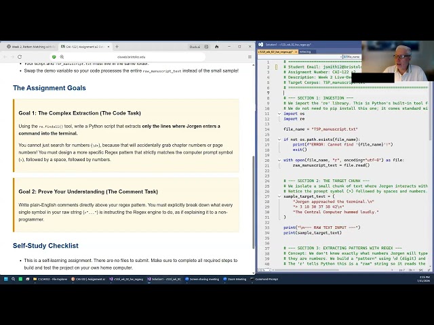
Task: Click the 'The Assignment Goals' heading
Action: [50, 88]
